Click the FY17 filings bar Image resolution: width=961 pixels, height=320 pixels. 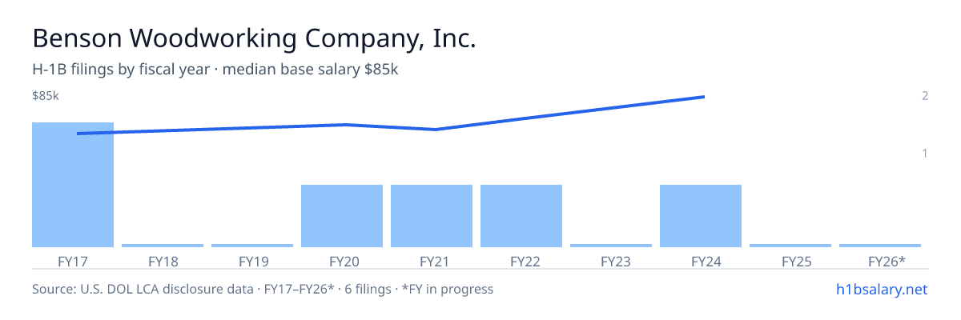[x=73, y=185]
